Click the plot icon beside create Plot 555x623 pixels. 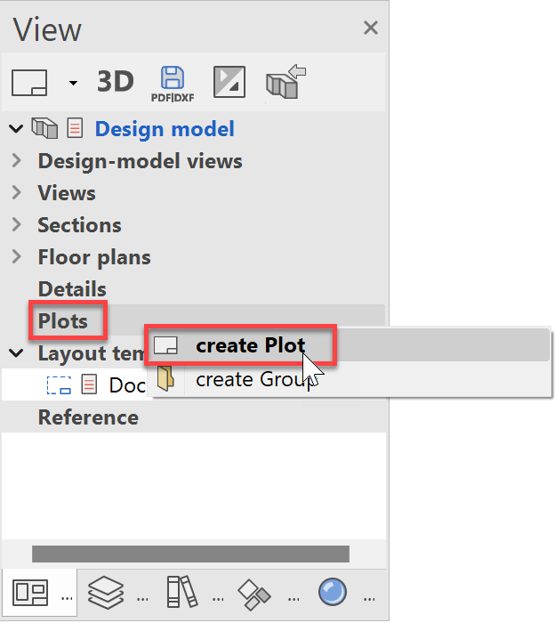click(x=165, y=345)
